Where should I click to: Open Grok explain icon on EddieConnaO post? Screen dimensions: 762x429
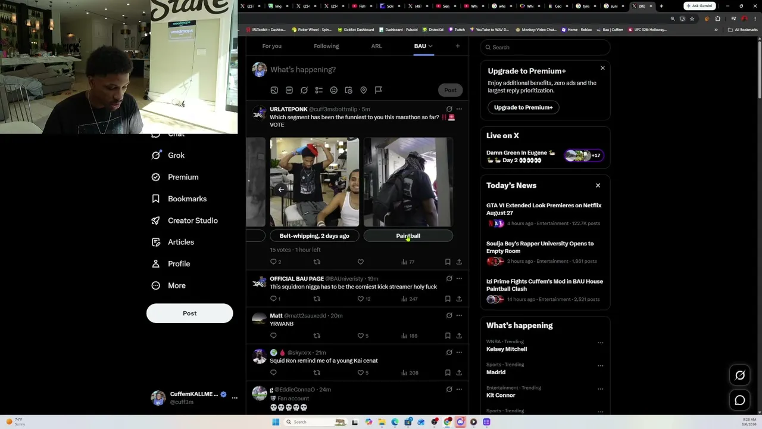pos(449,389)
